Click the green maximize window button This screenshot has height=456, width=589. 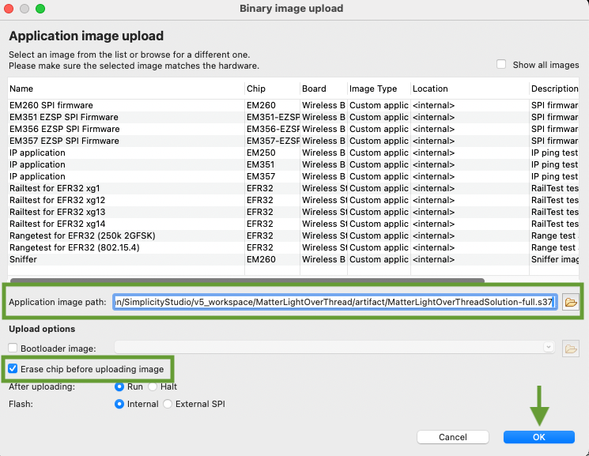point(40,9)
